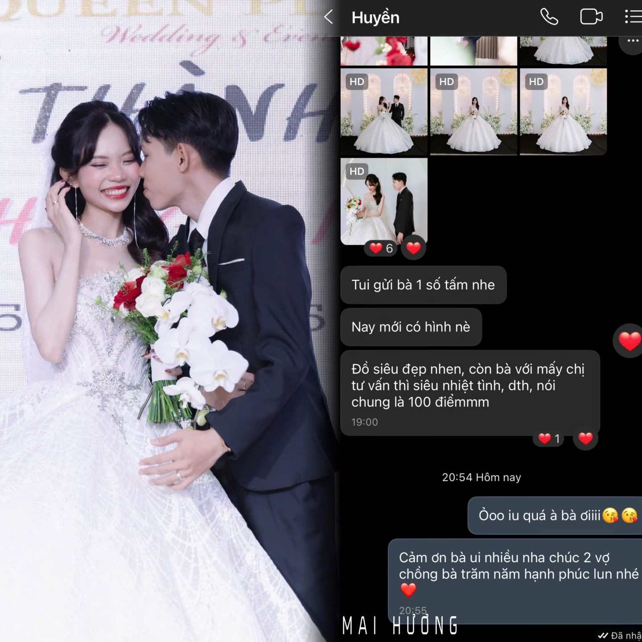Open middle HD photo of bride alone
Viewport: 642px width, 642px height.
[473, 111]
